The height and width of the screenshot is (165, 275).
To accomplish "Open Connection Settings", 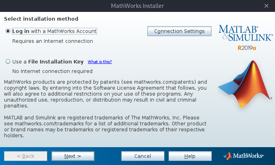I will pyautogui.click(x=179, y=31).
